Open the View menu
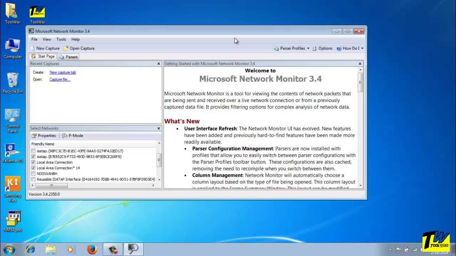The image size is (456, 256). 47,39
